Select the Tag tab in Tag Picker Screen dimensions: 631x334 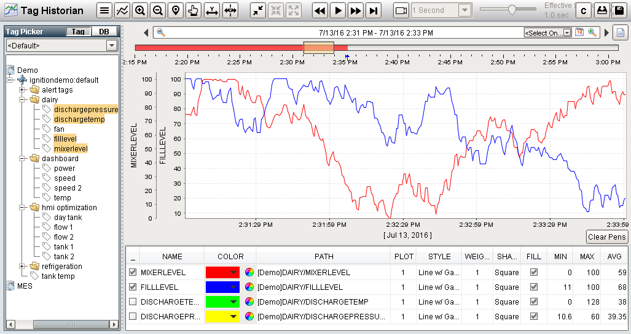point(78,32)
